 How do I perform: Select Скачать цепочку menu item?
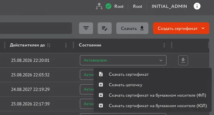(152, 85)
